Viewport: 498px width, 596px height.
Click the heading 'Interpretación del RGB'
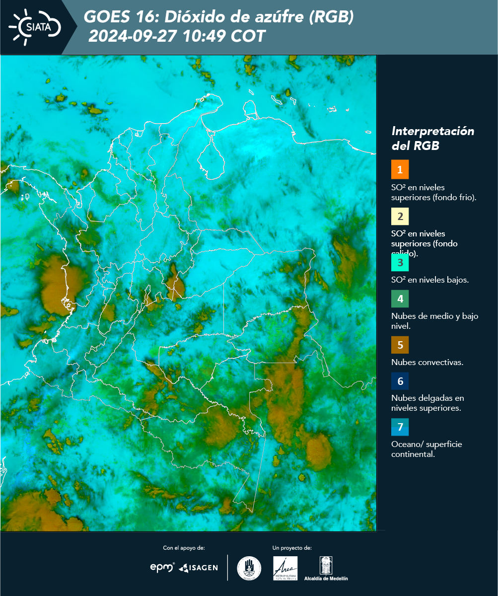coord(432,139)
